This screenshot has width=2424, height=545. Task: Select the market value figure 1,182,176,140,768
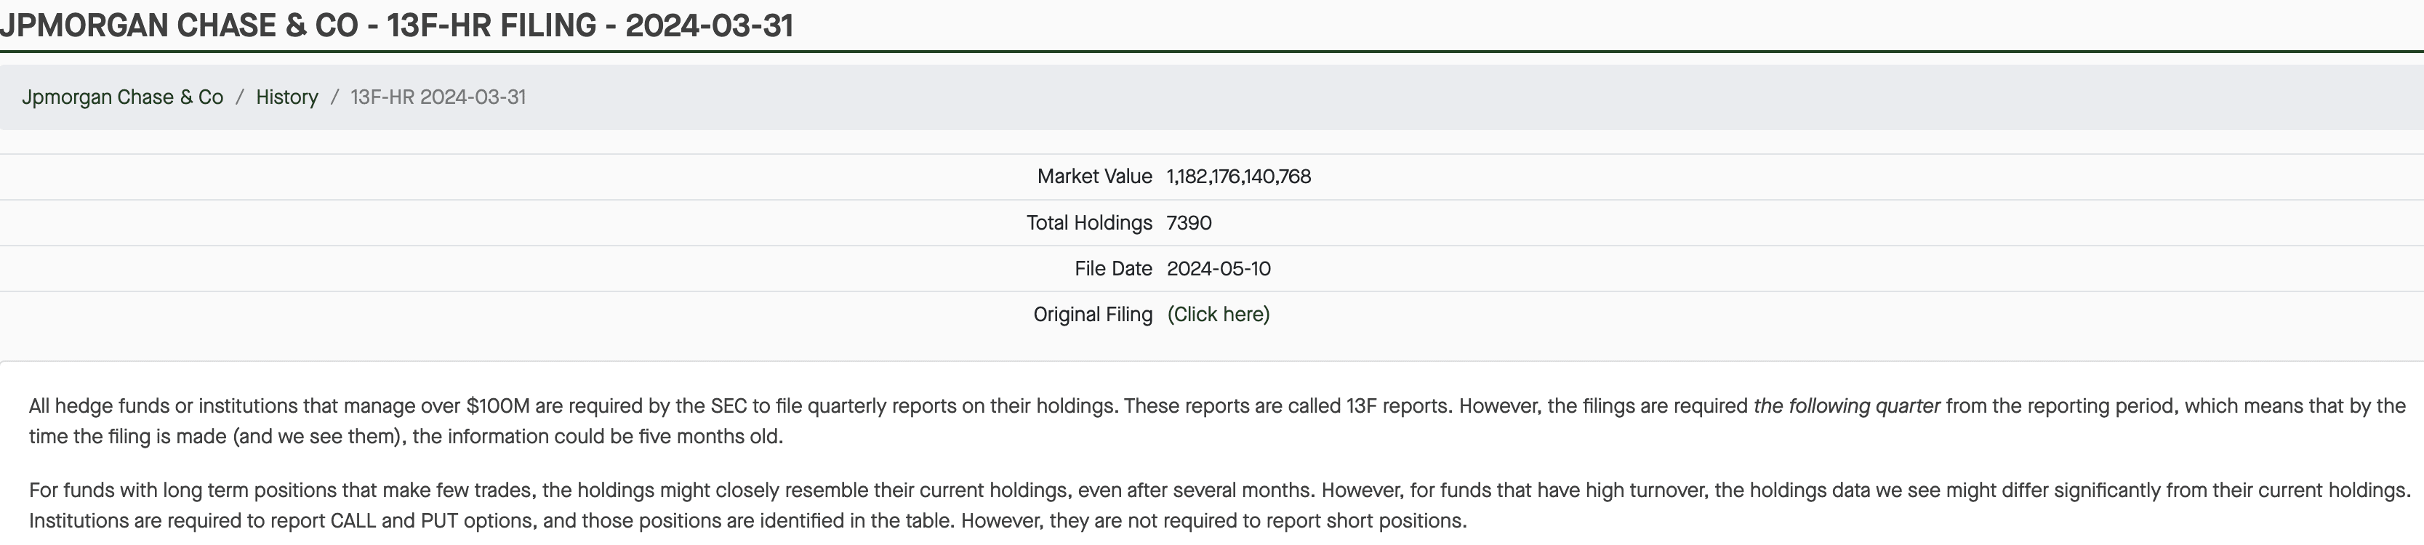(x=1238, y=176)
